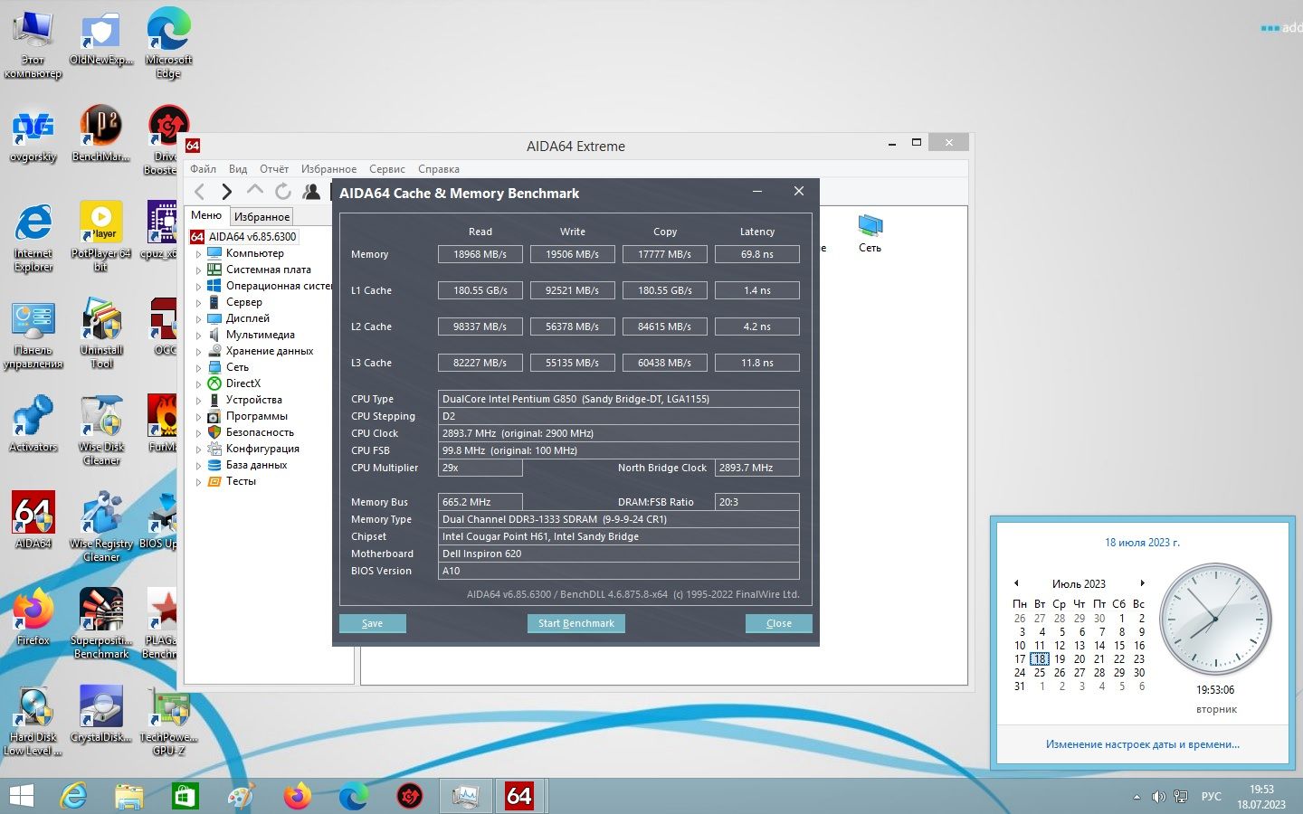Image resolution: width=1303 pixels, height=814 pixels.
Task: Open Firefox desktop shortcut
Action: tap(33, 617)
